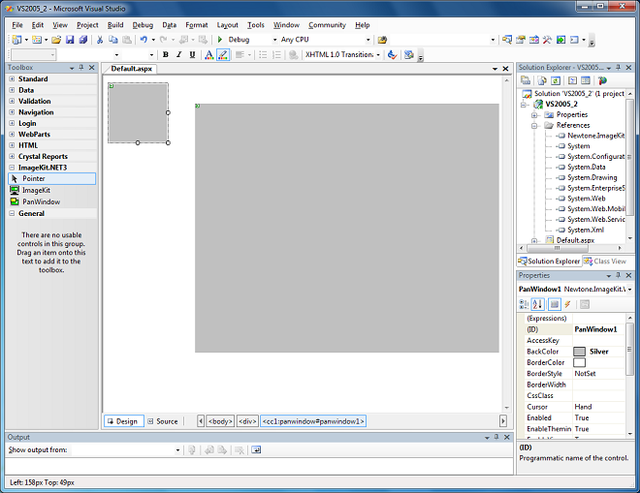Click the (ID) PanWindow1 value field

click(x=598, y=329)
